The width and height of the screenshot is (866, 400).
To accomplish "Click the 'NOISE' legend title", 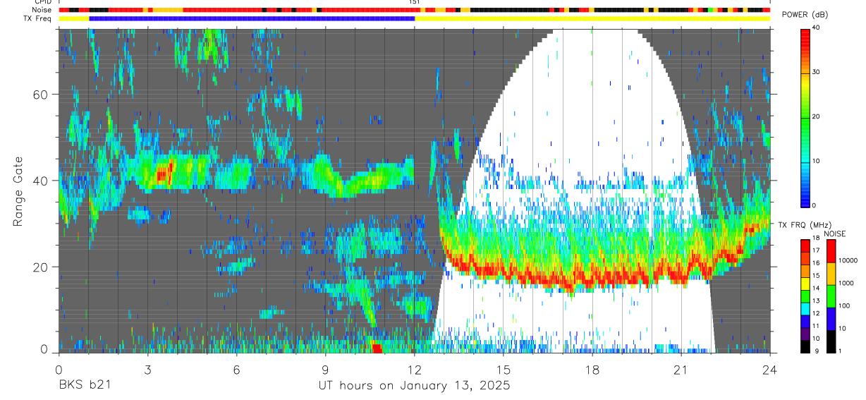I will click(x=834, y=234).
